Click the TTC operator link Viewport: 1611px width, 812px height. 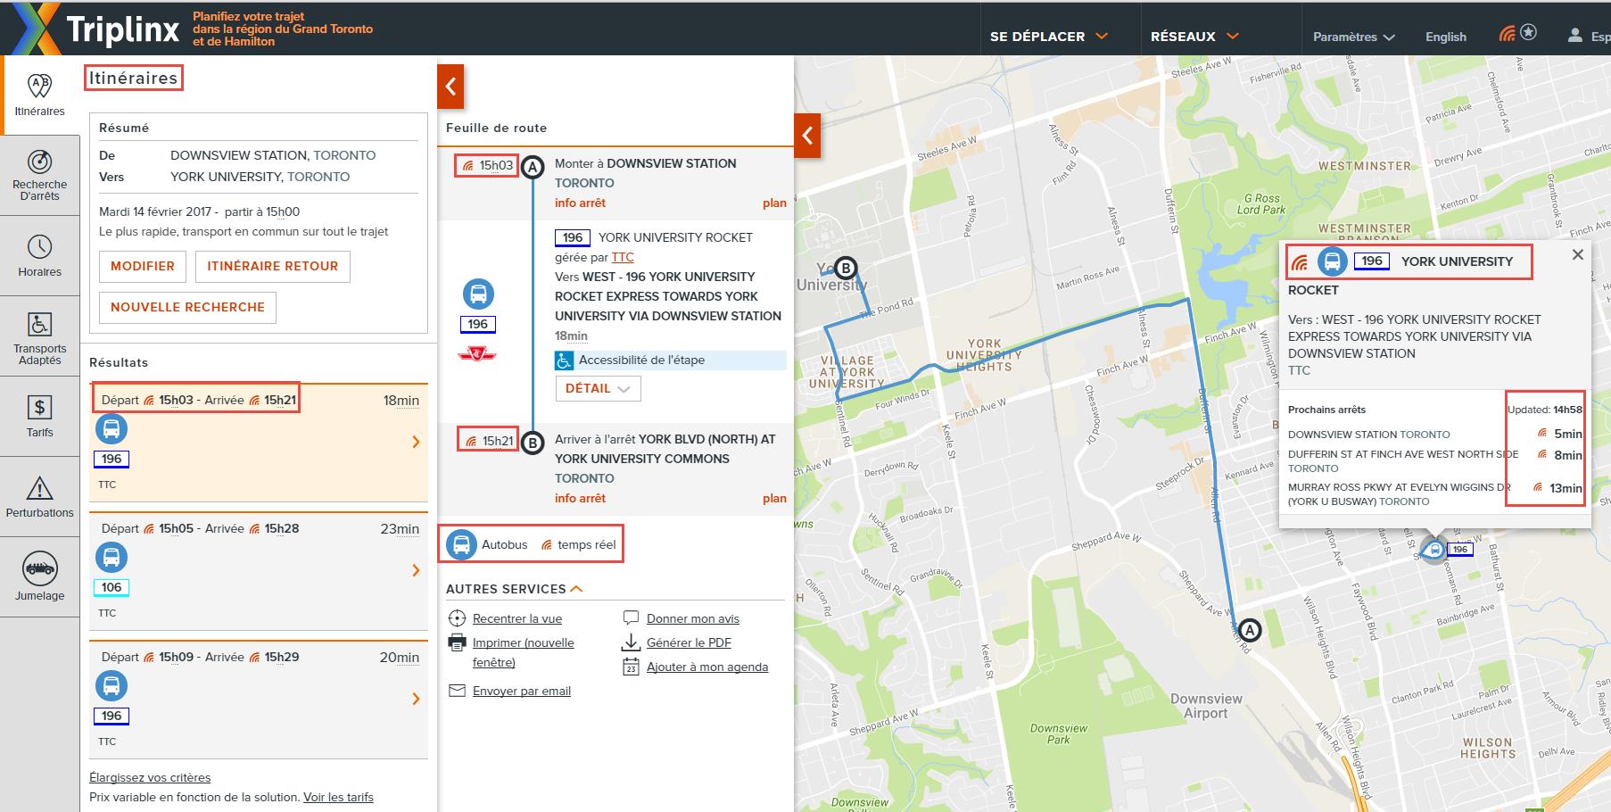click(x=623, y=257)
